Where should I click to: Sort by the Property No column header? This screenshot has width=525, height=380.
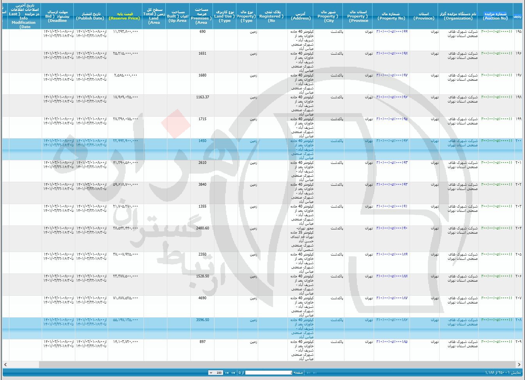391,16
